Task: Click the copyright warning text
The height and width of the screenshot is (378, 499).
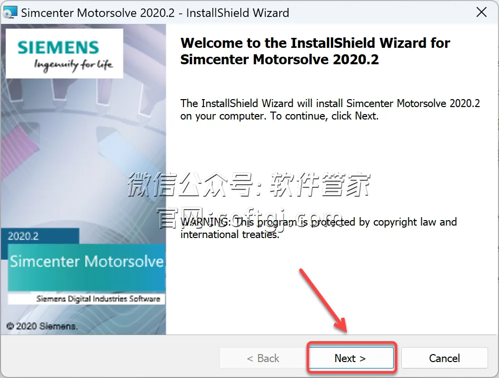Action: tap(319, 228)
